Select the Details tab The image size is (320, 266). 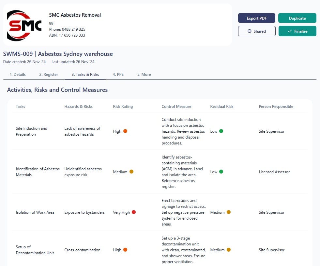(17, 74)
